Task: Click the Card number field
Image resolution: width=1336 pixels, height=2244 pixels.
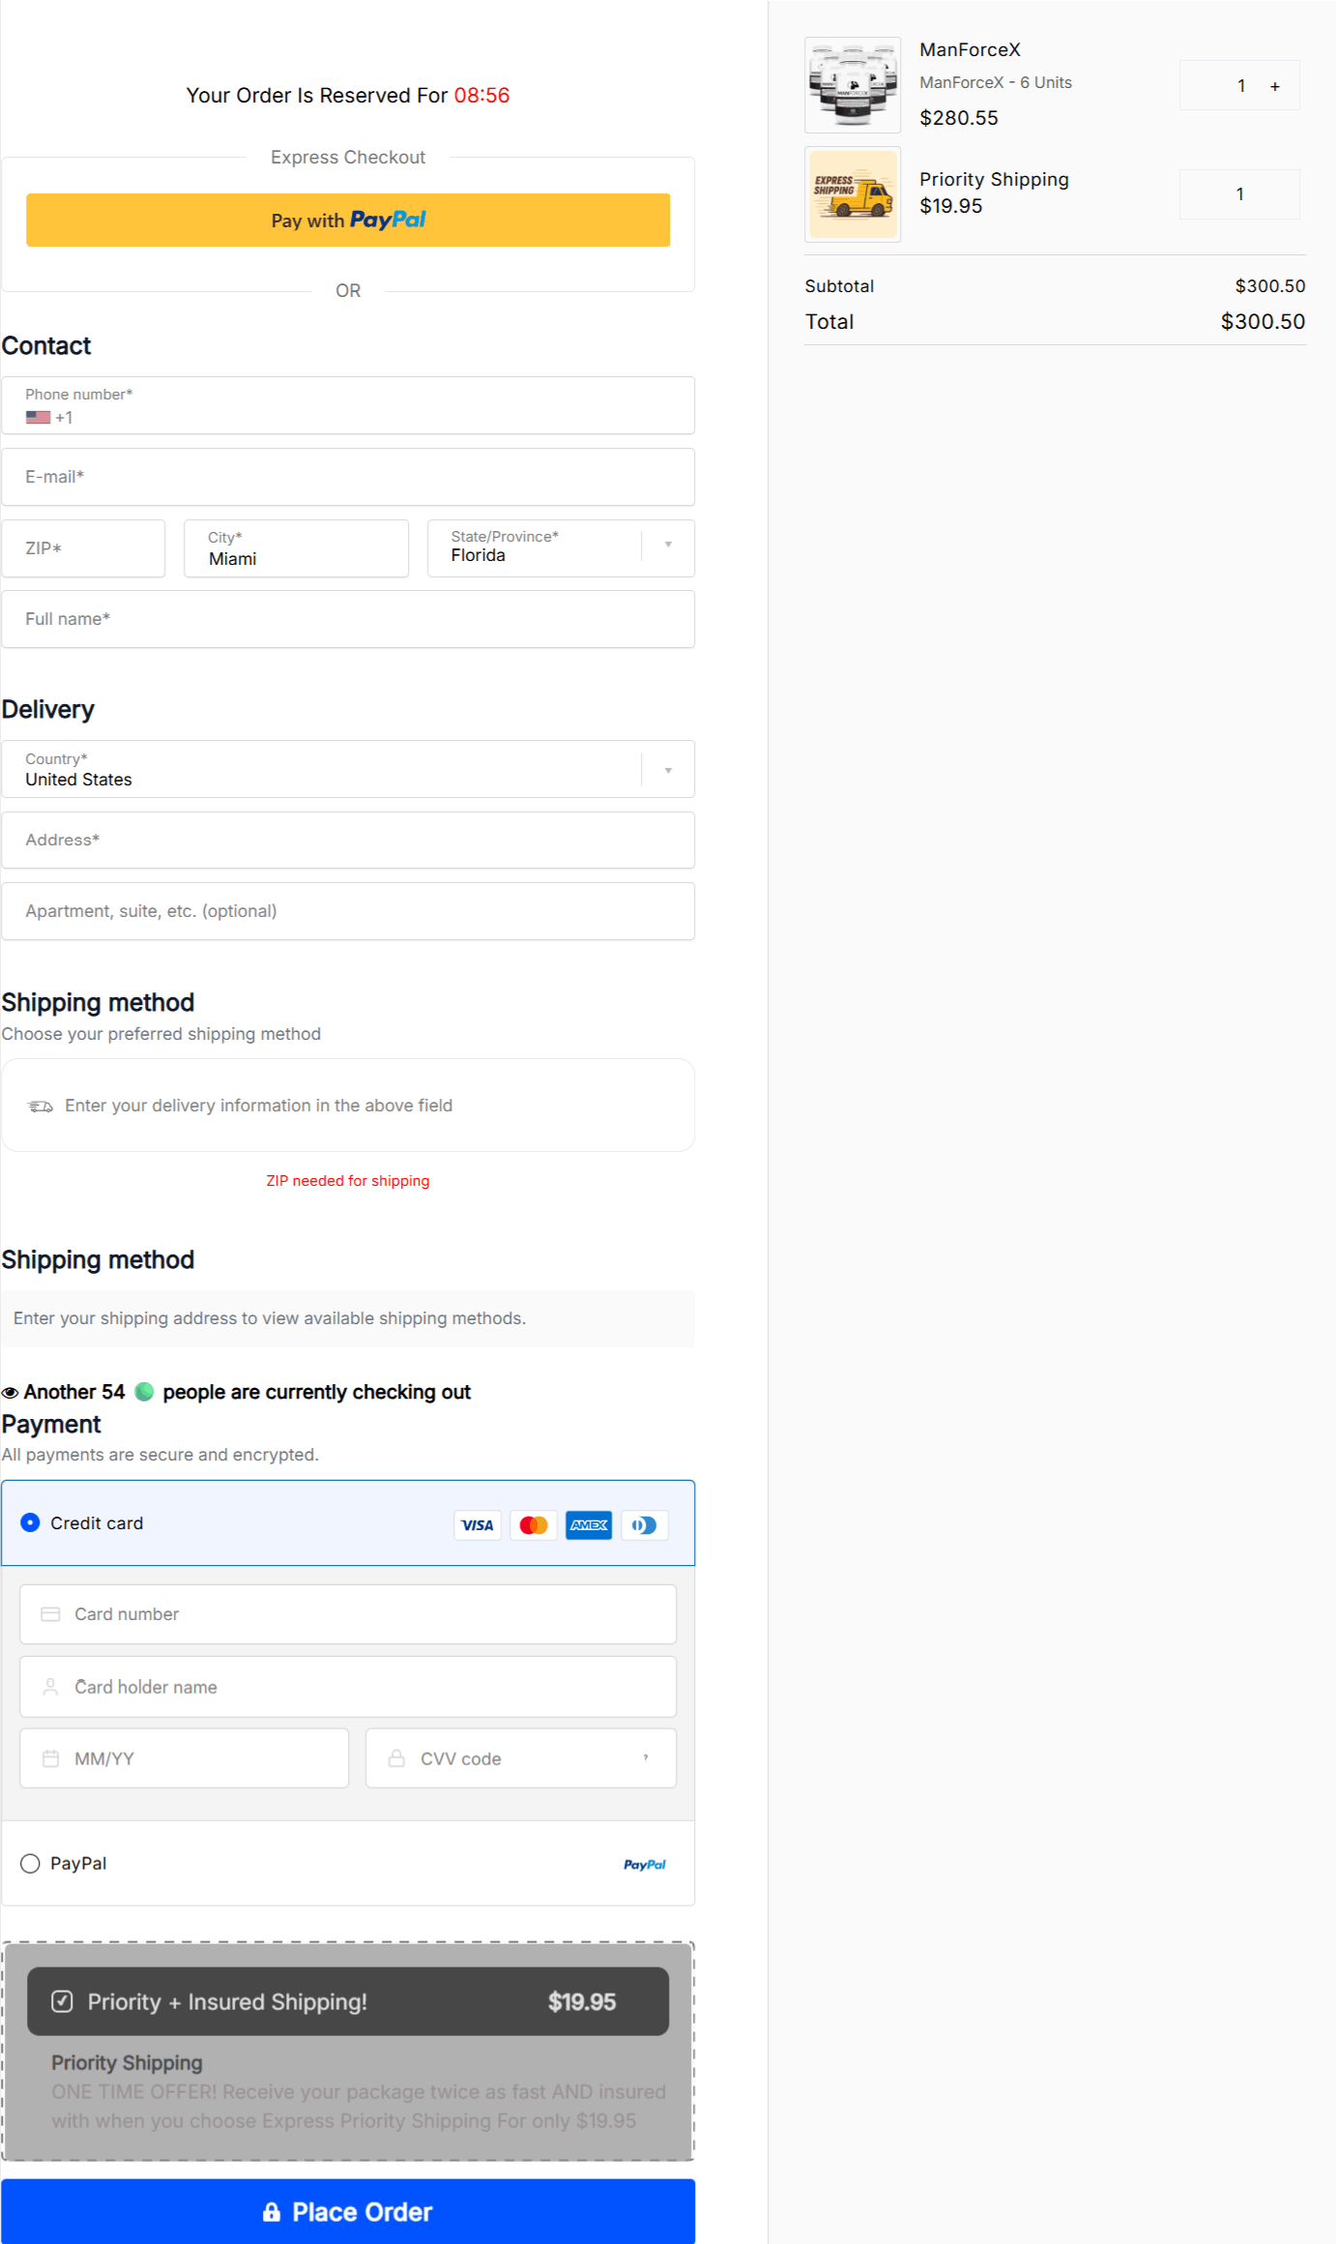Action: point(348,1614)
